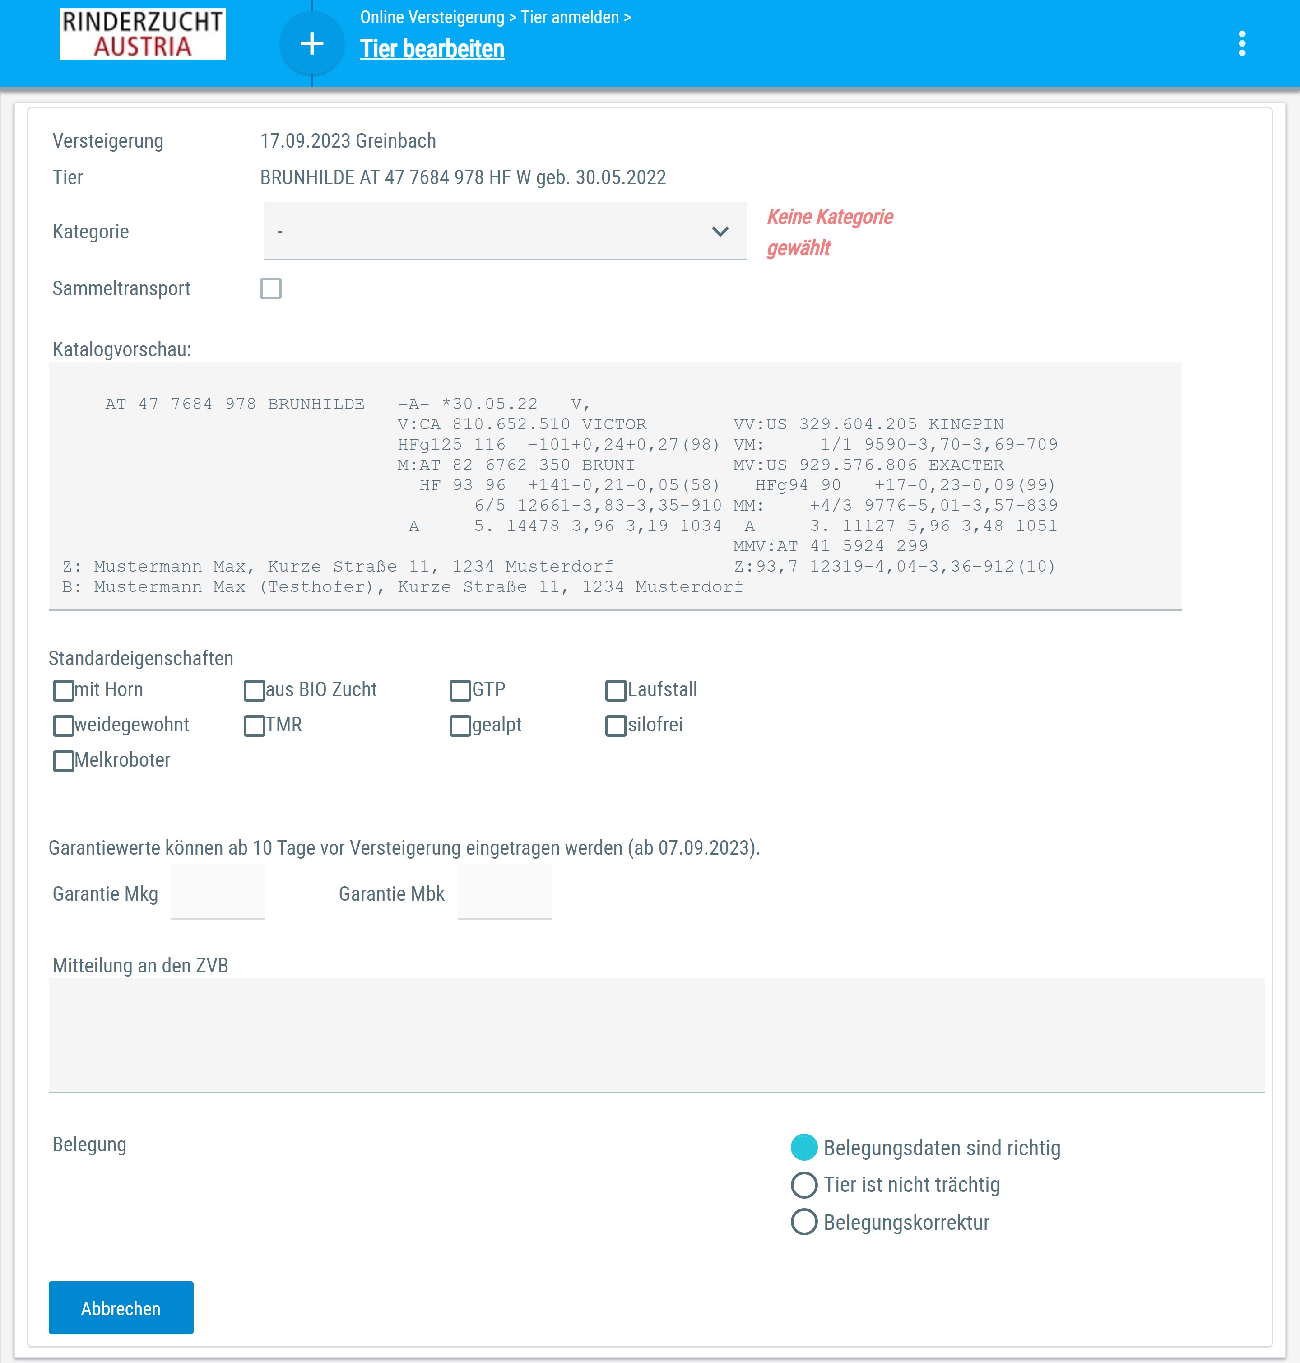The height and width of the screenshot is (1363, 1300).
Task: Open the Tier anmelden breadcrumb link
Action: tap(570, 17)
